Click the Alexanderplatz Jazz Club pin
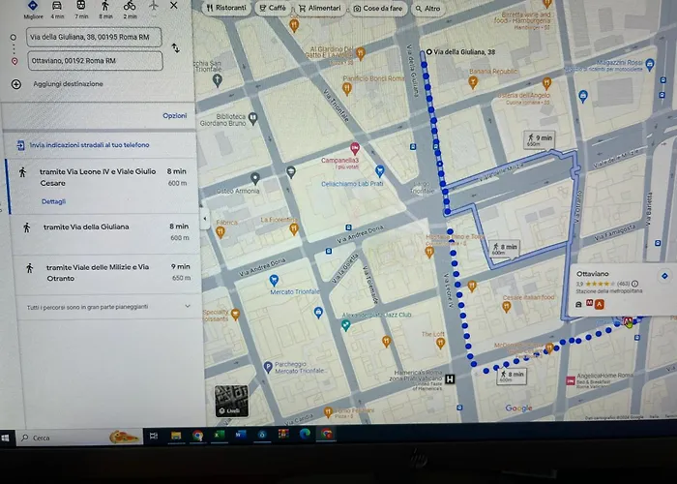The height and width of the screenshot is (484, 677). [x=345, y=325]
